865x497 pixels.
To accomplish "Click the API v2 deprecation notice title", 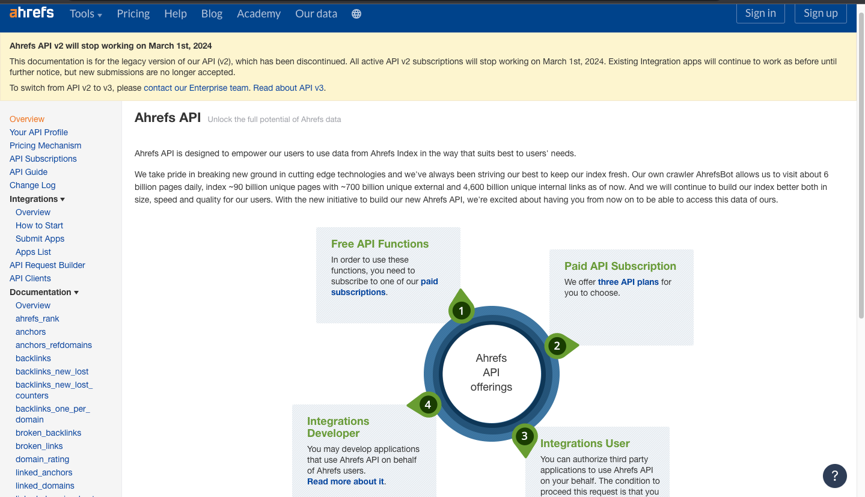I will 111,46.
